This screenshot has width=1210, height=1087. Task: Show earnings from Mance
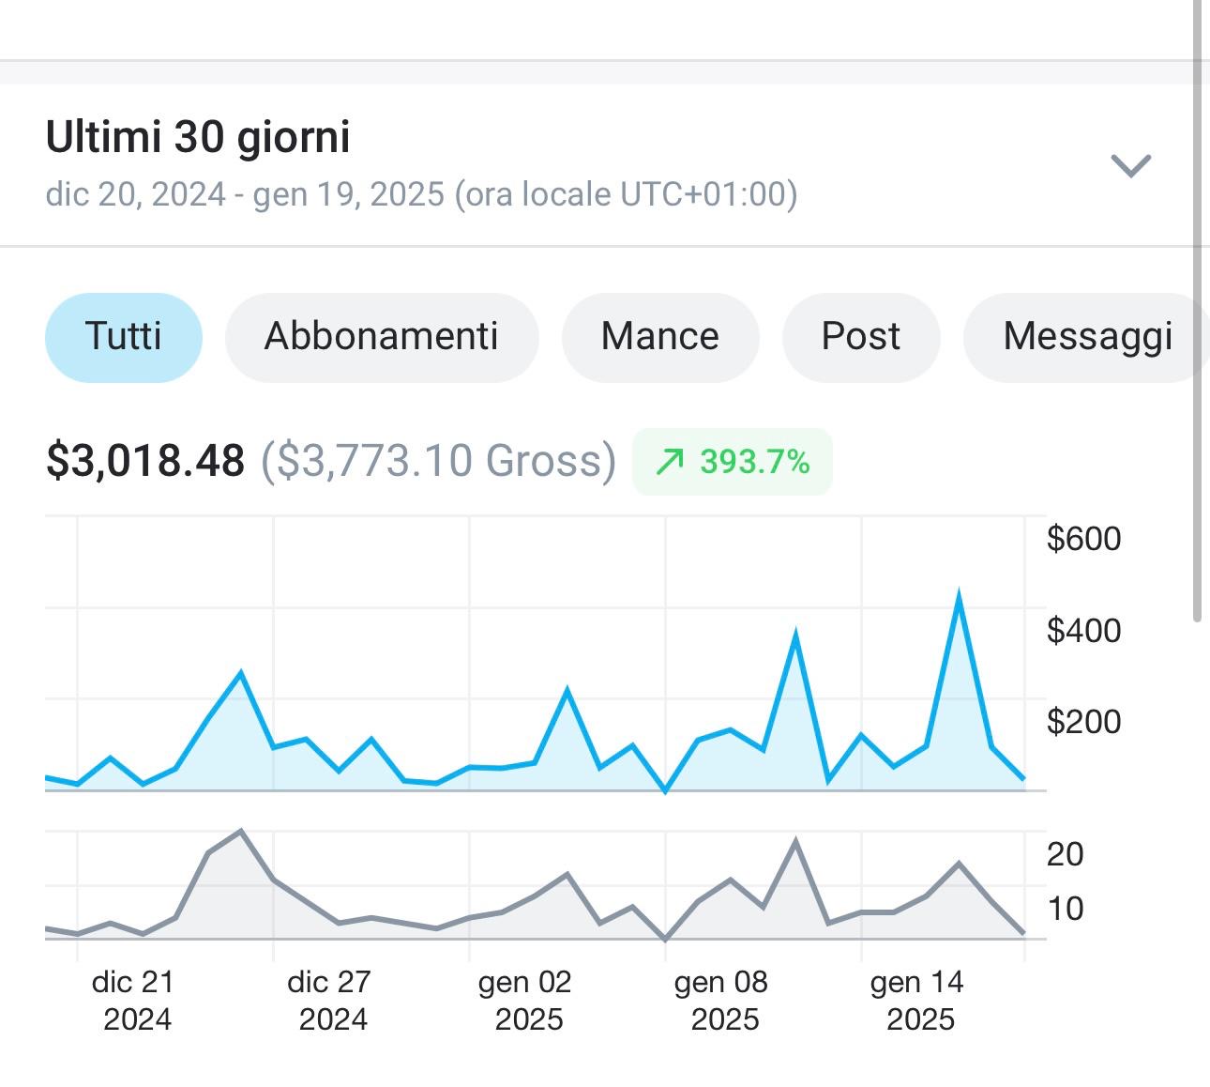[659, 337]
